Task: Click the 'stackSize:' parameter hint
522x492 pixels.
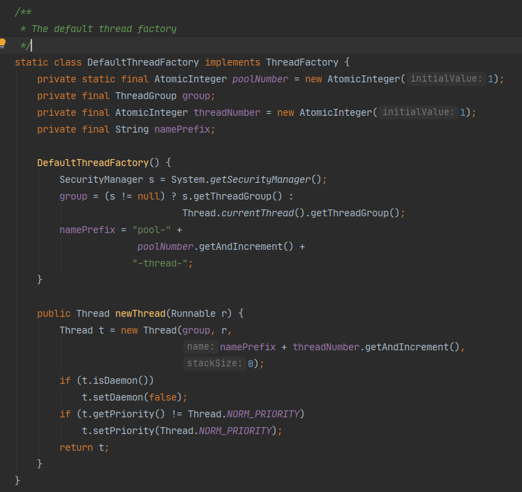Action: tap(214, 364)
